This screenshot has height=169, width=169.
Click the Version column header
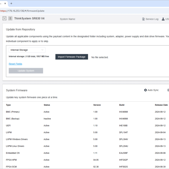pos(97,105)
